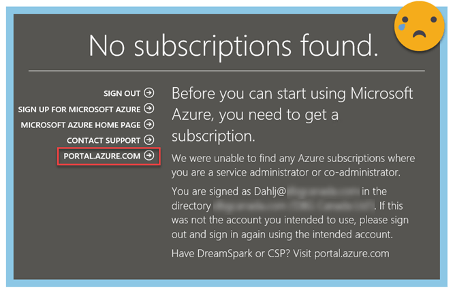Go to the MICROSOFT AZURE HOME PAGE link
Screen dimensions: 453x292
click(80, 125)
